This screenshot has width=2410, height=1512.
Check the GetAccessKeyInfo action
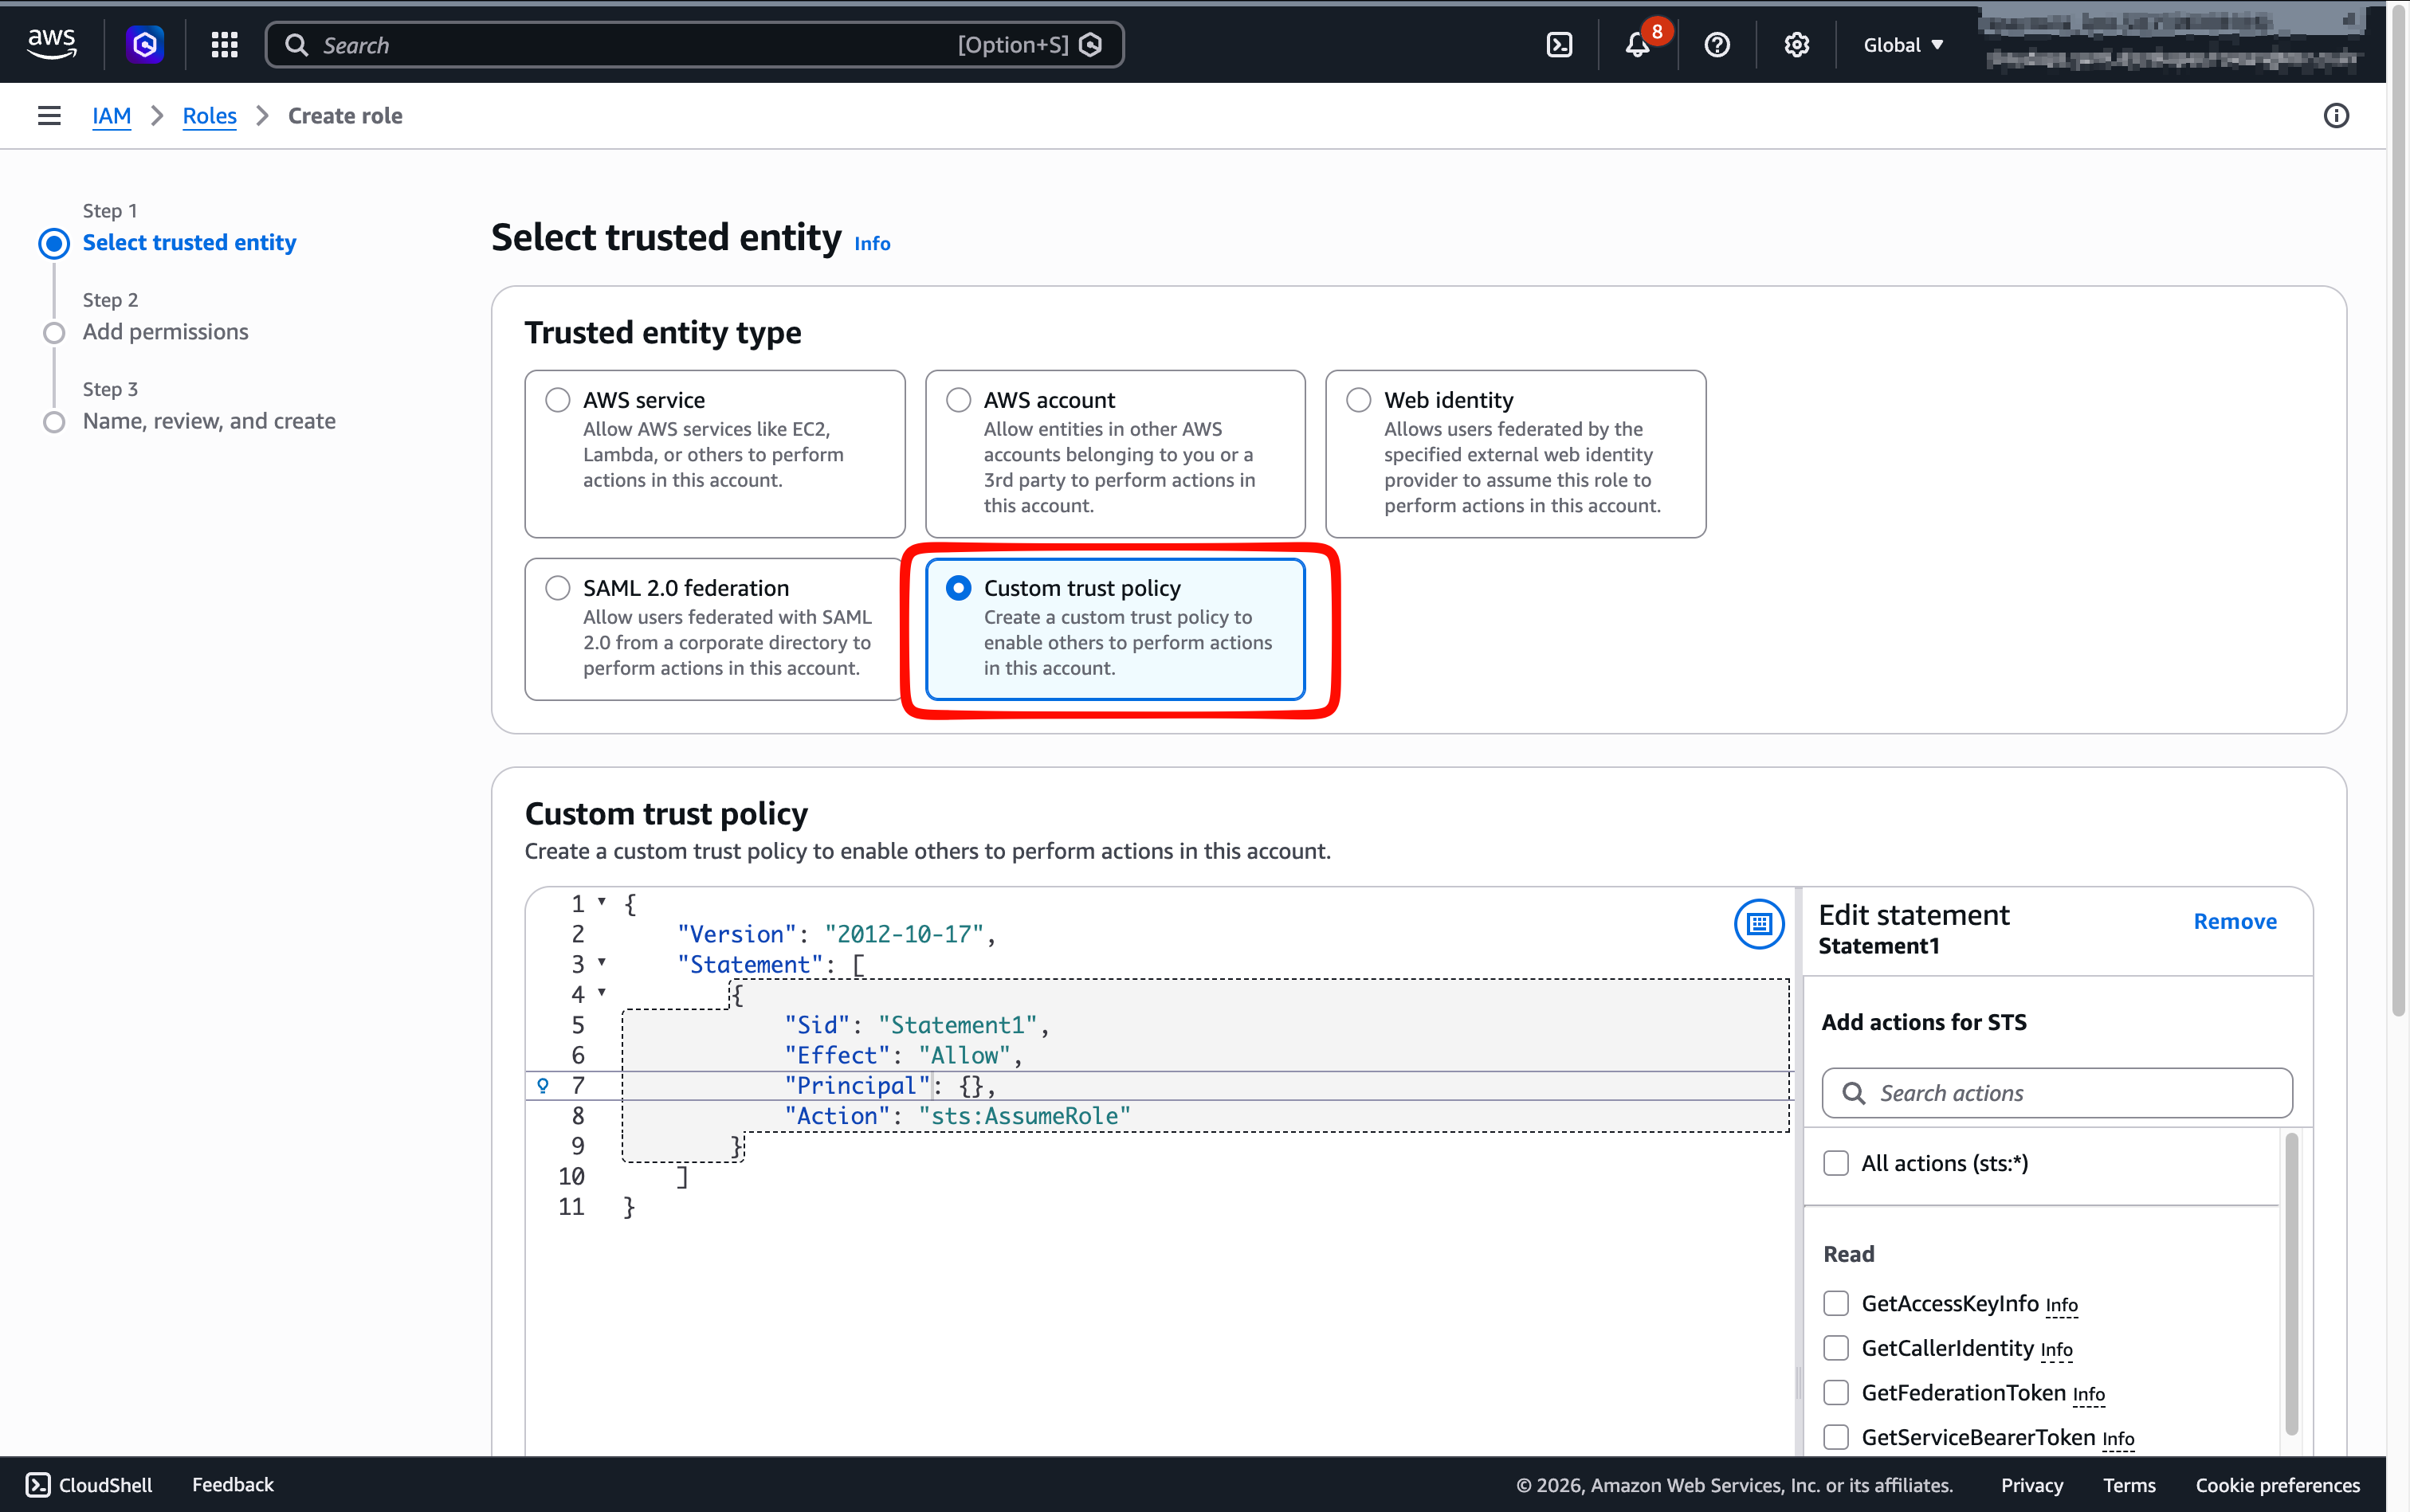click(x=1835, y=1303)
